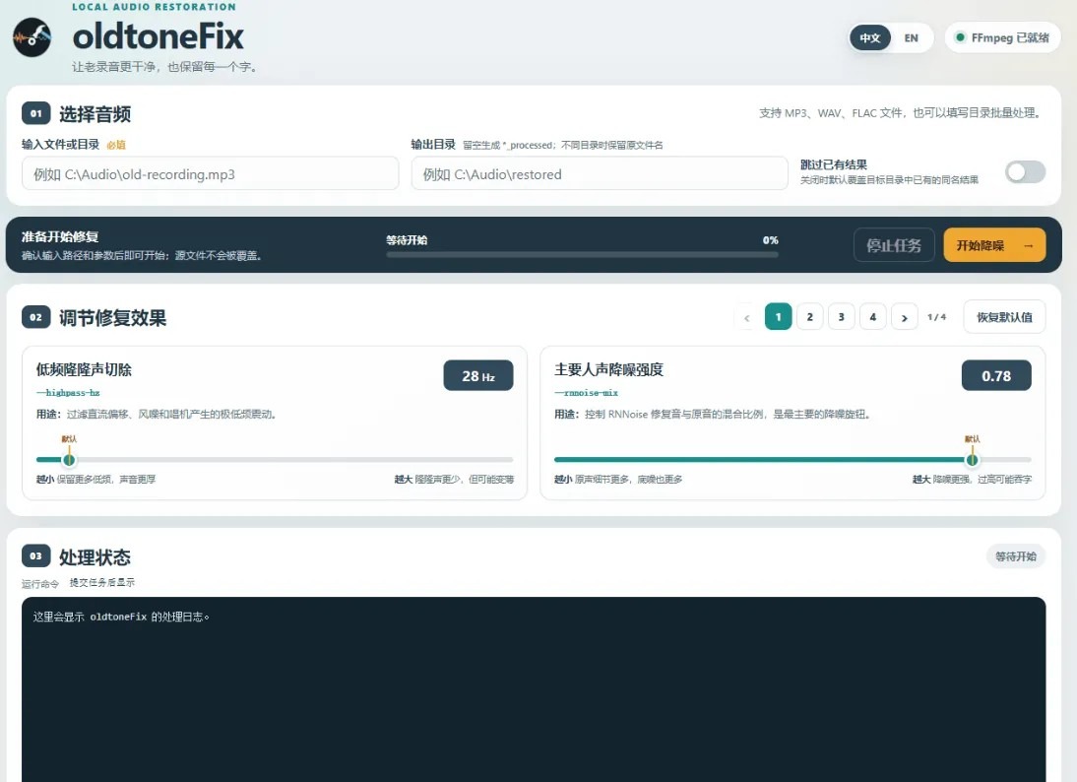The image size is (1077, 782).
Task: Go to next parameter page arrow
Action: tap(905, 317)
